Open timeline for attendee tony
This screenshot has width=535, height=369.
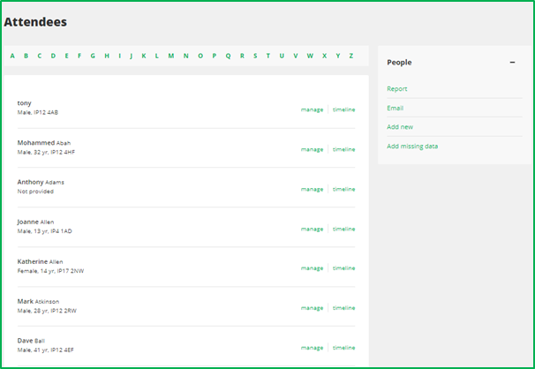(x=344, y=109)
